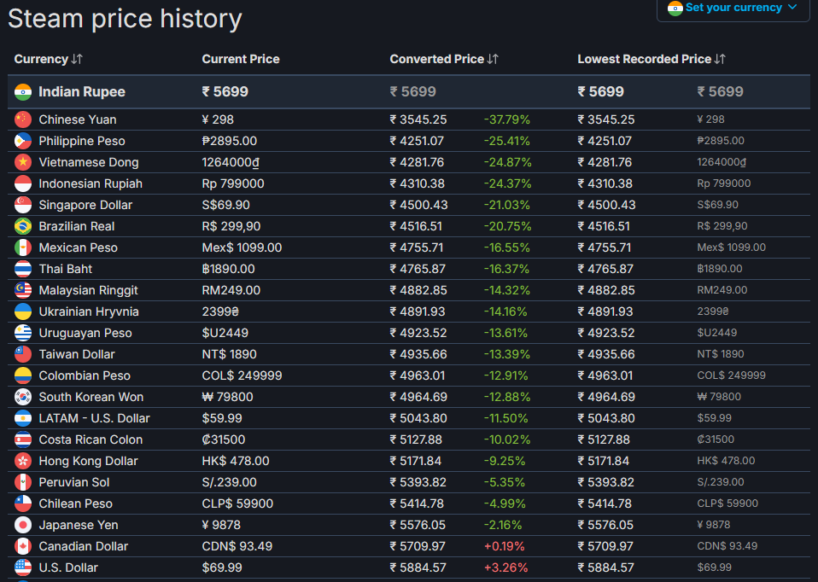Viewport: 818px width, 582px height.
Task: Sort by Converted Price column
Action: 444,59
